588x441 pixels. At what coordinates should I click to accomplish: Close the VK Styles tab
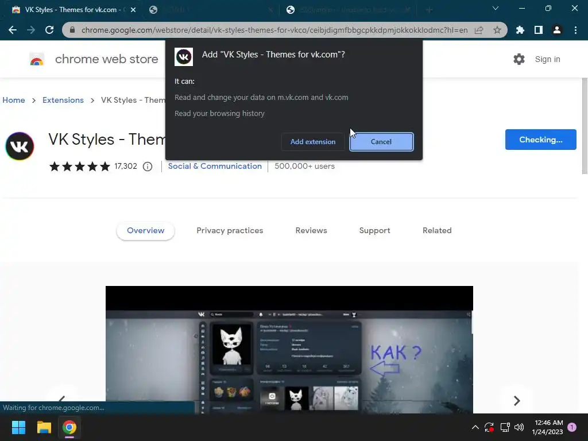pos(133,10)
